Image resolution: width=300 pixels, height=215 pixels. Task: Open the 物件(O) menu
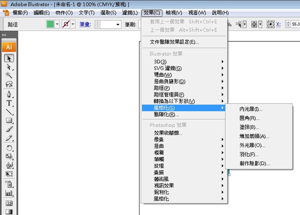pos(64,13)
